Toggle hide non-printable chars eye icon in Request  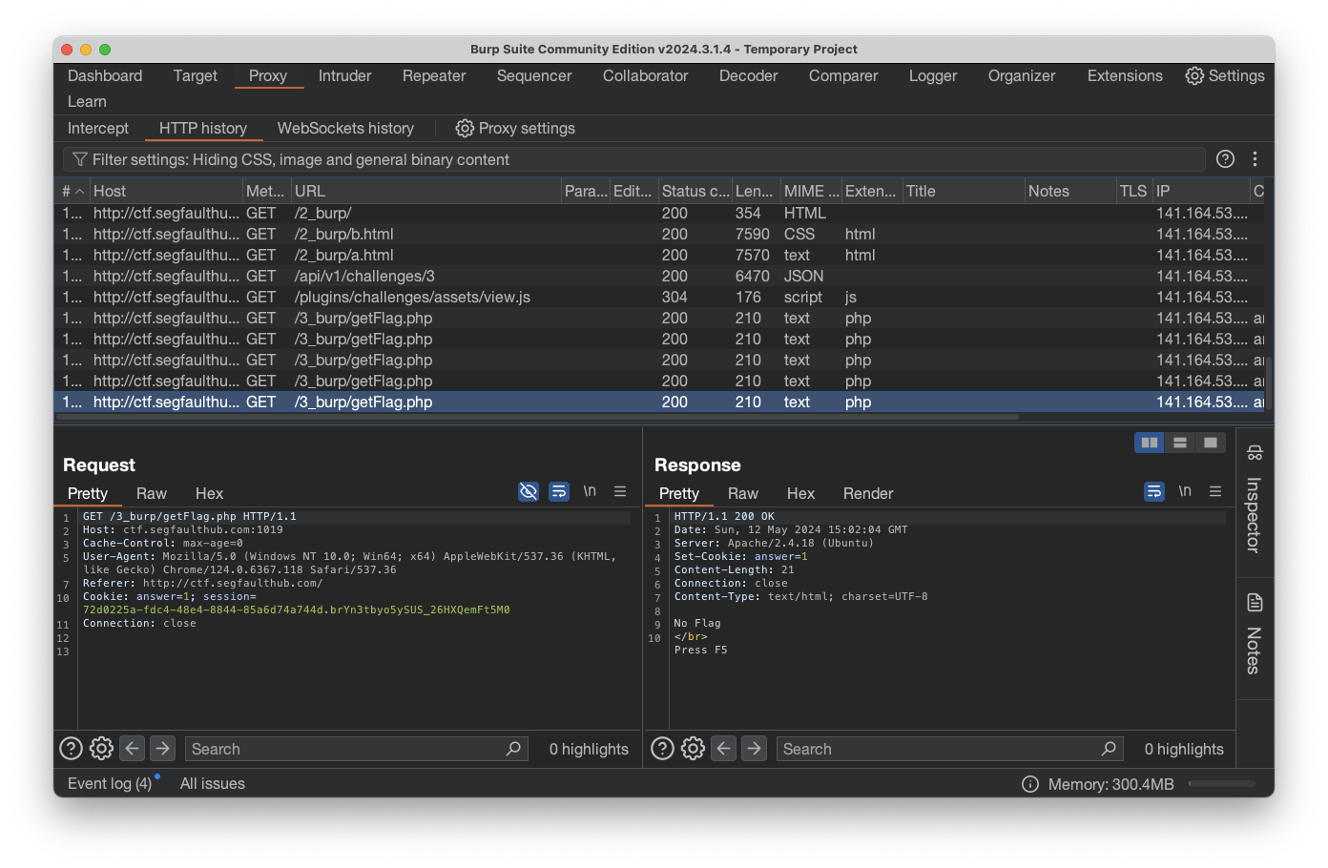tap(529, 491)
